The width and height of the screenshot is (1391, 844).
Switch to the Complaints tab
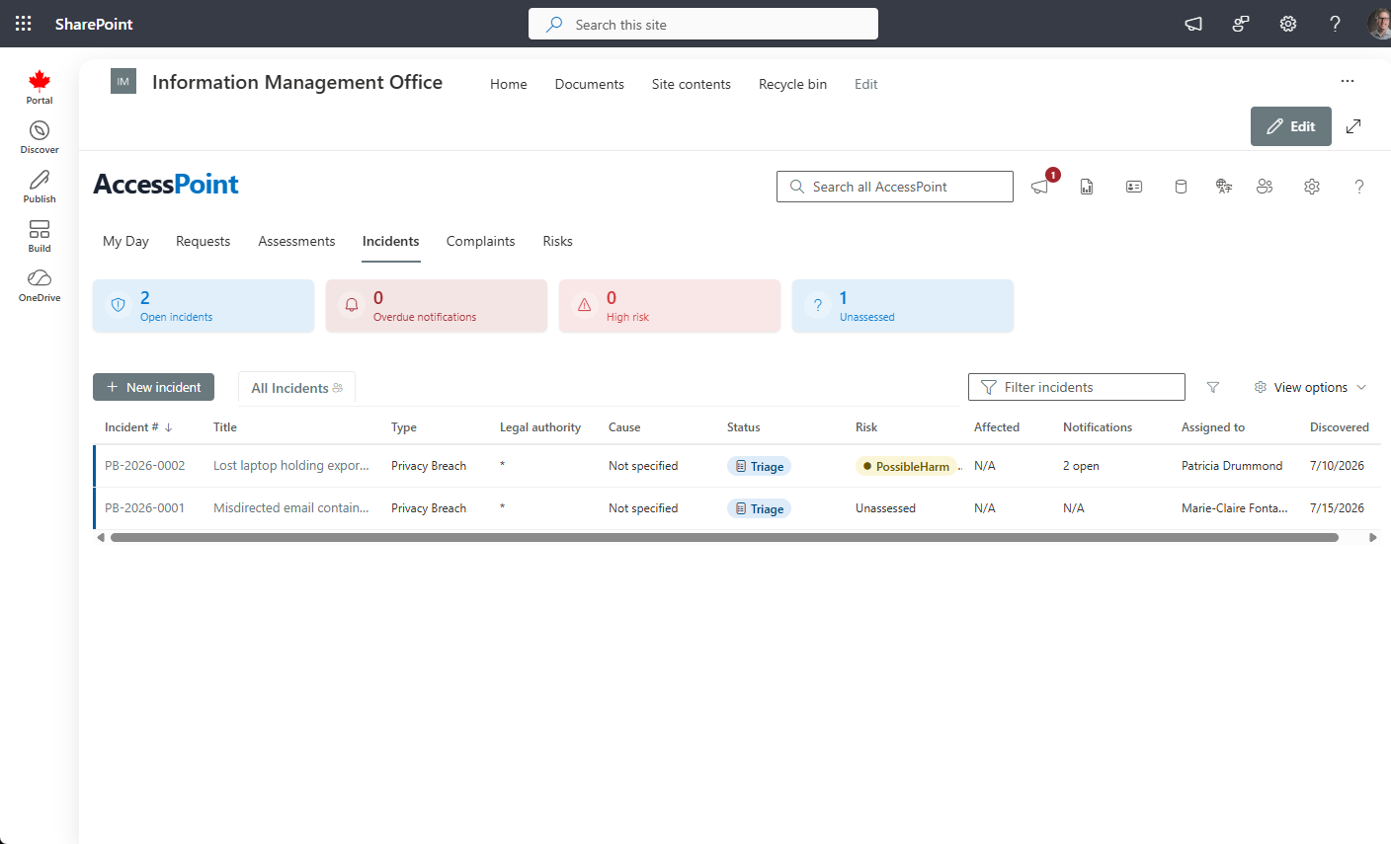(480, 241)
